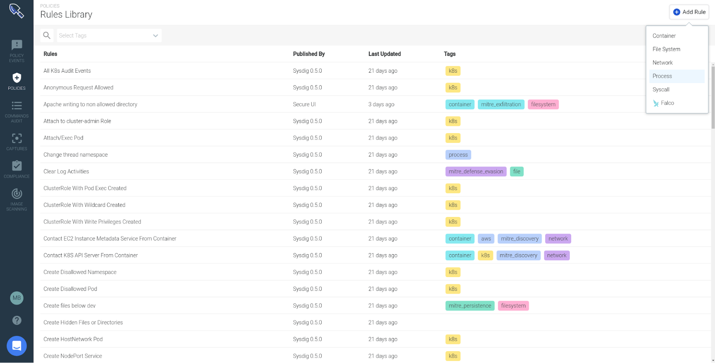Open the help question mark icon
Screen dimensions: 715x363
(16, 320)
